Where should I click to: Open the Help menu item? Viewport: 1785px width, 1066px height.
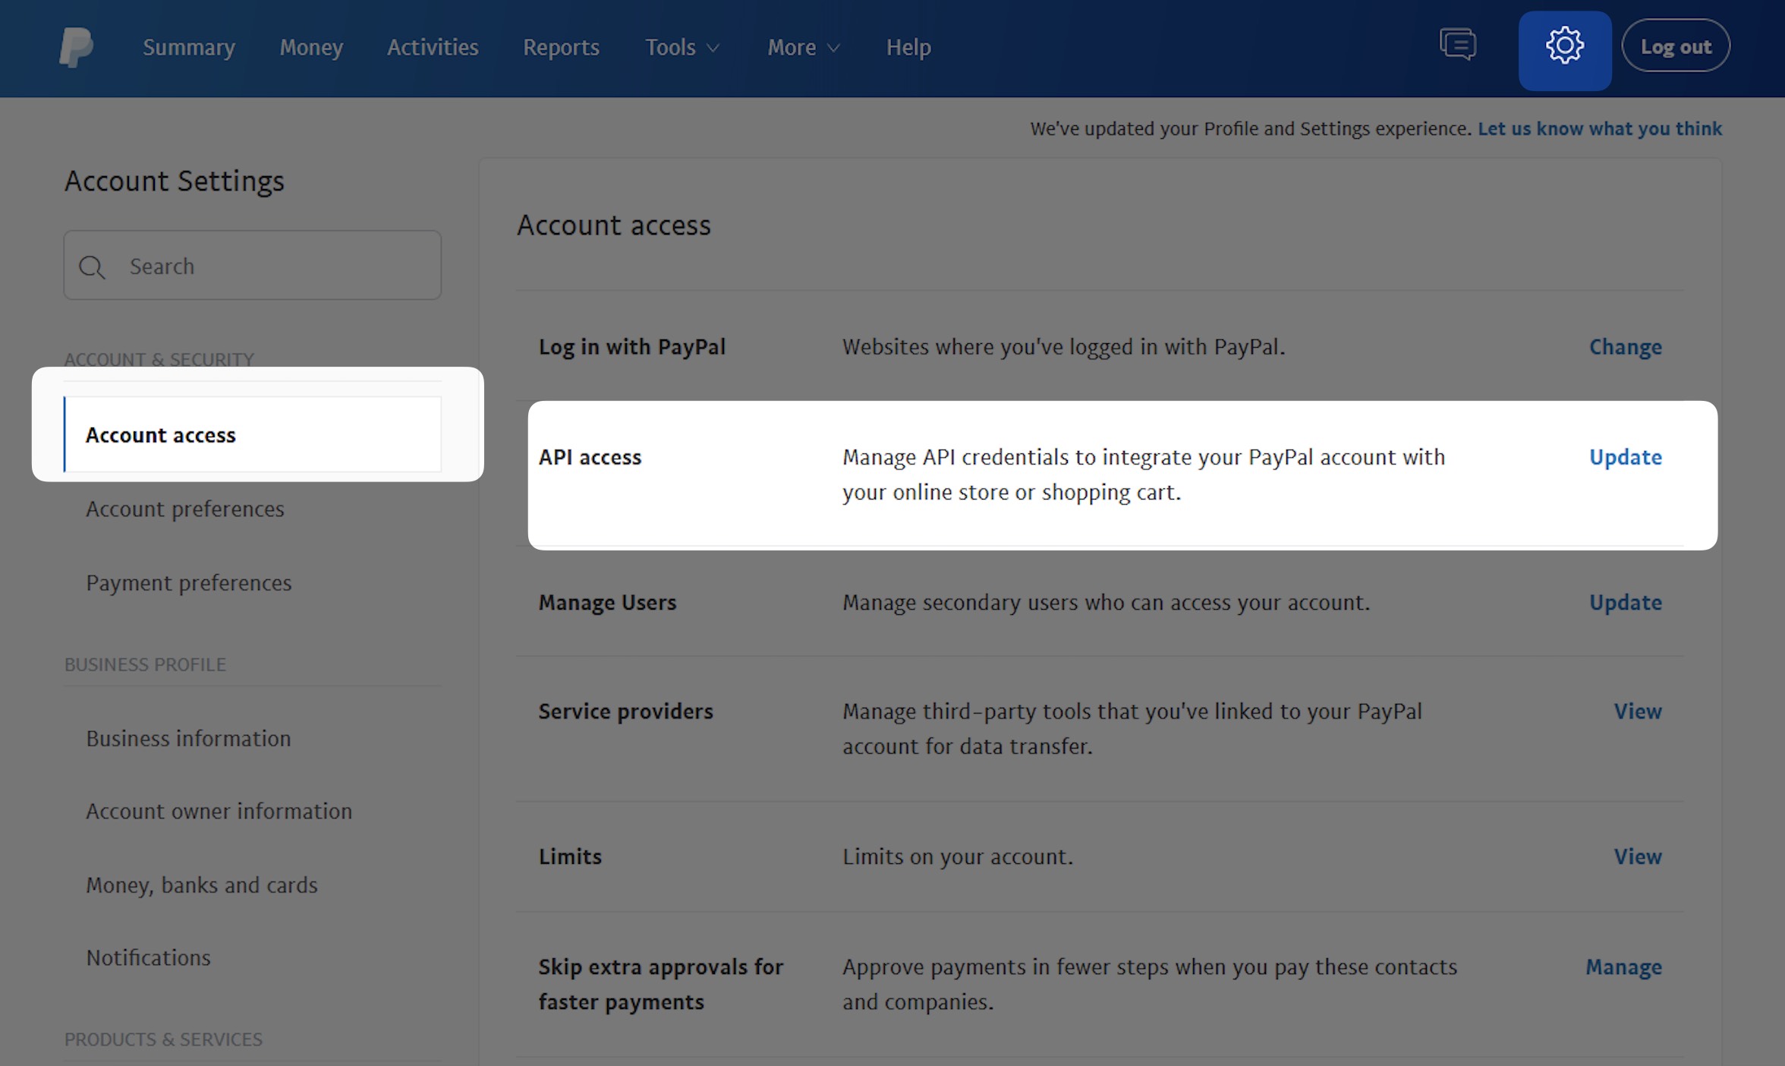(908, 47)
